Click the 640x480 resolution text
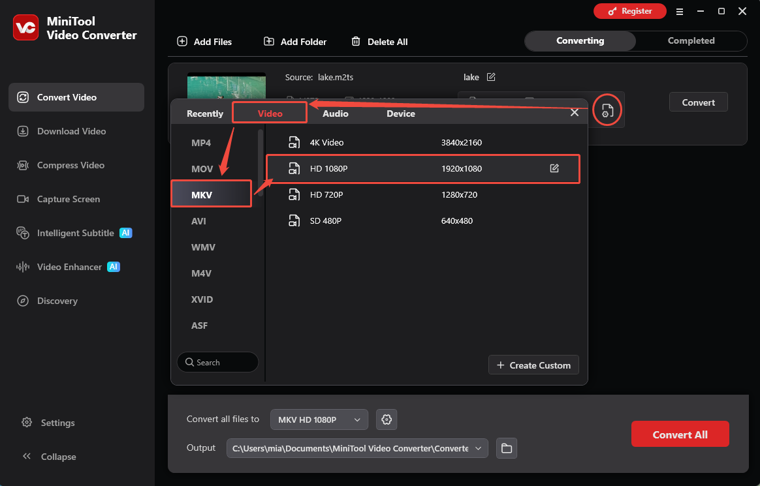 coord(456,220)
